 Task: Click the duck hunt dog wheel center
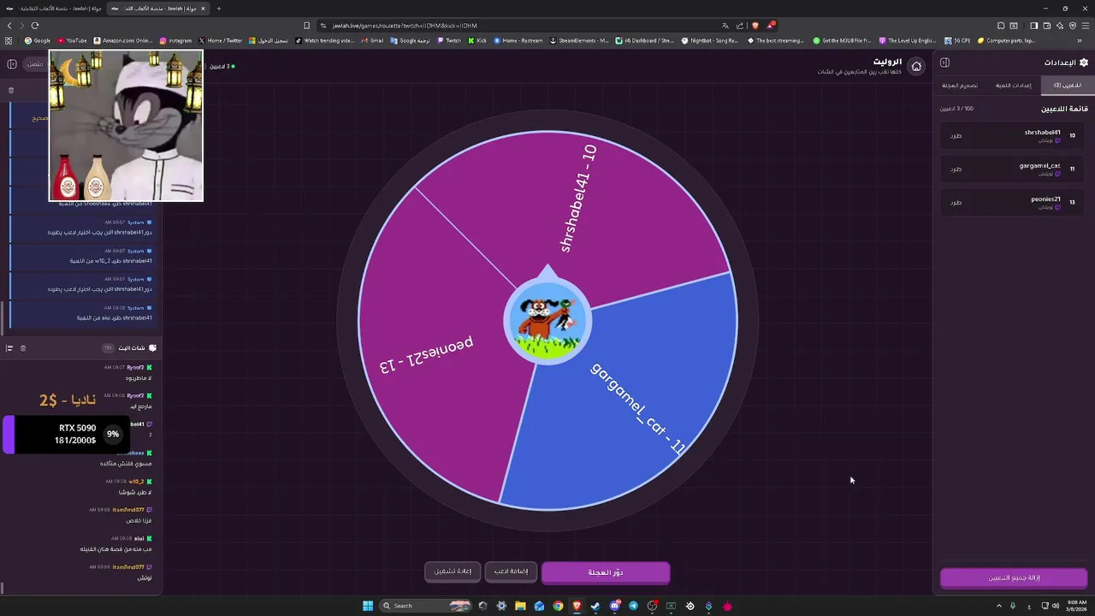(x=547, y=323)
